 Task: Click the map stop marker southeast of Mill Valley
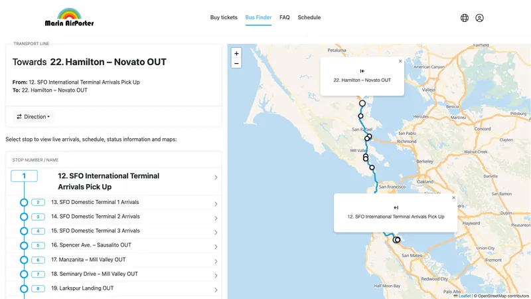372,167
